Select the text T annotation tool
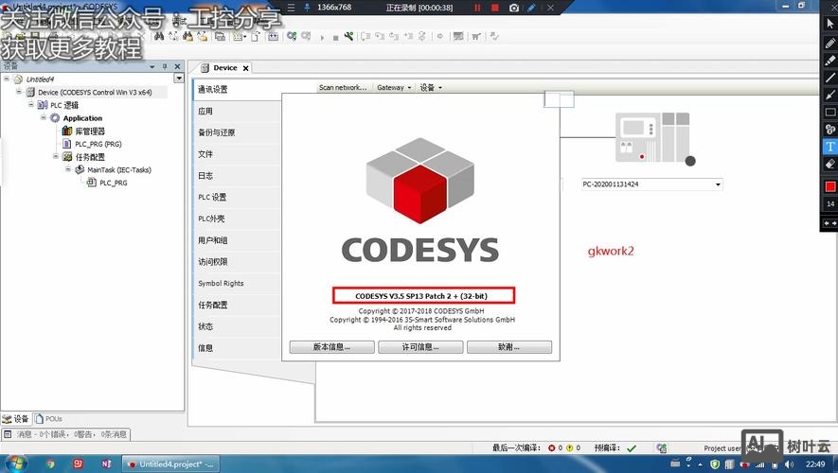This screenshot has width=838, height=473. (830, 147)
